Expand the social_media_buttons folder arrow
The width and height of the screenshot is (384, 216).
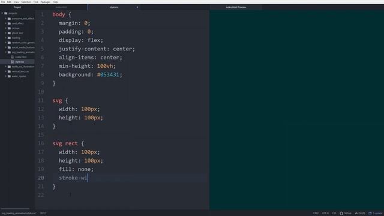pos(6,47)
